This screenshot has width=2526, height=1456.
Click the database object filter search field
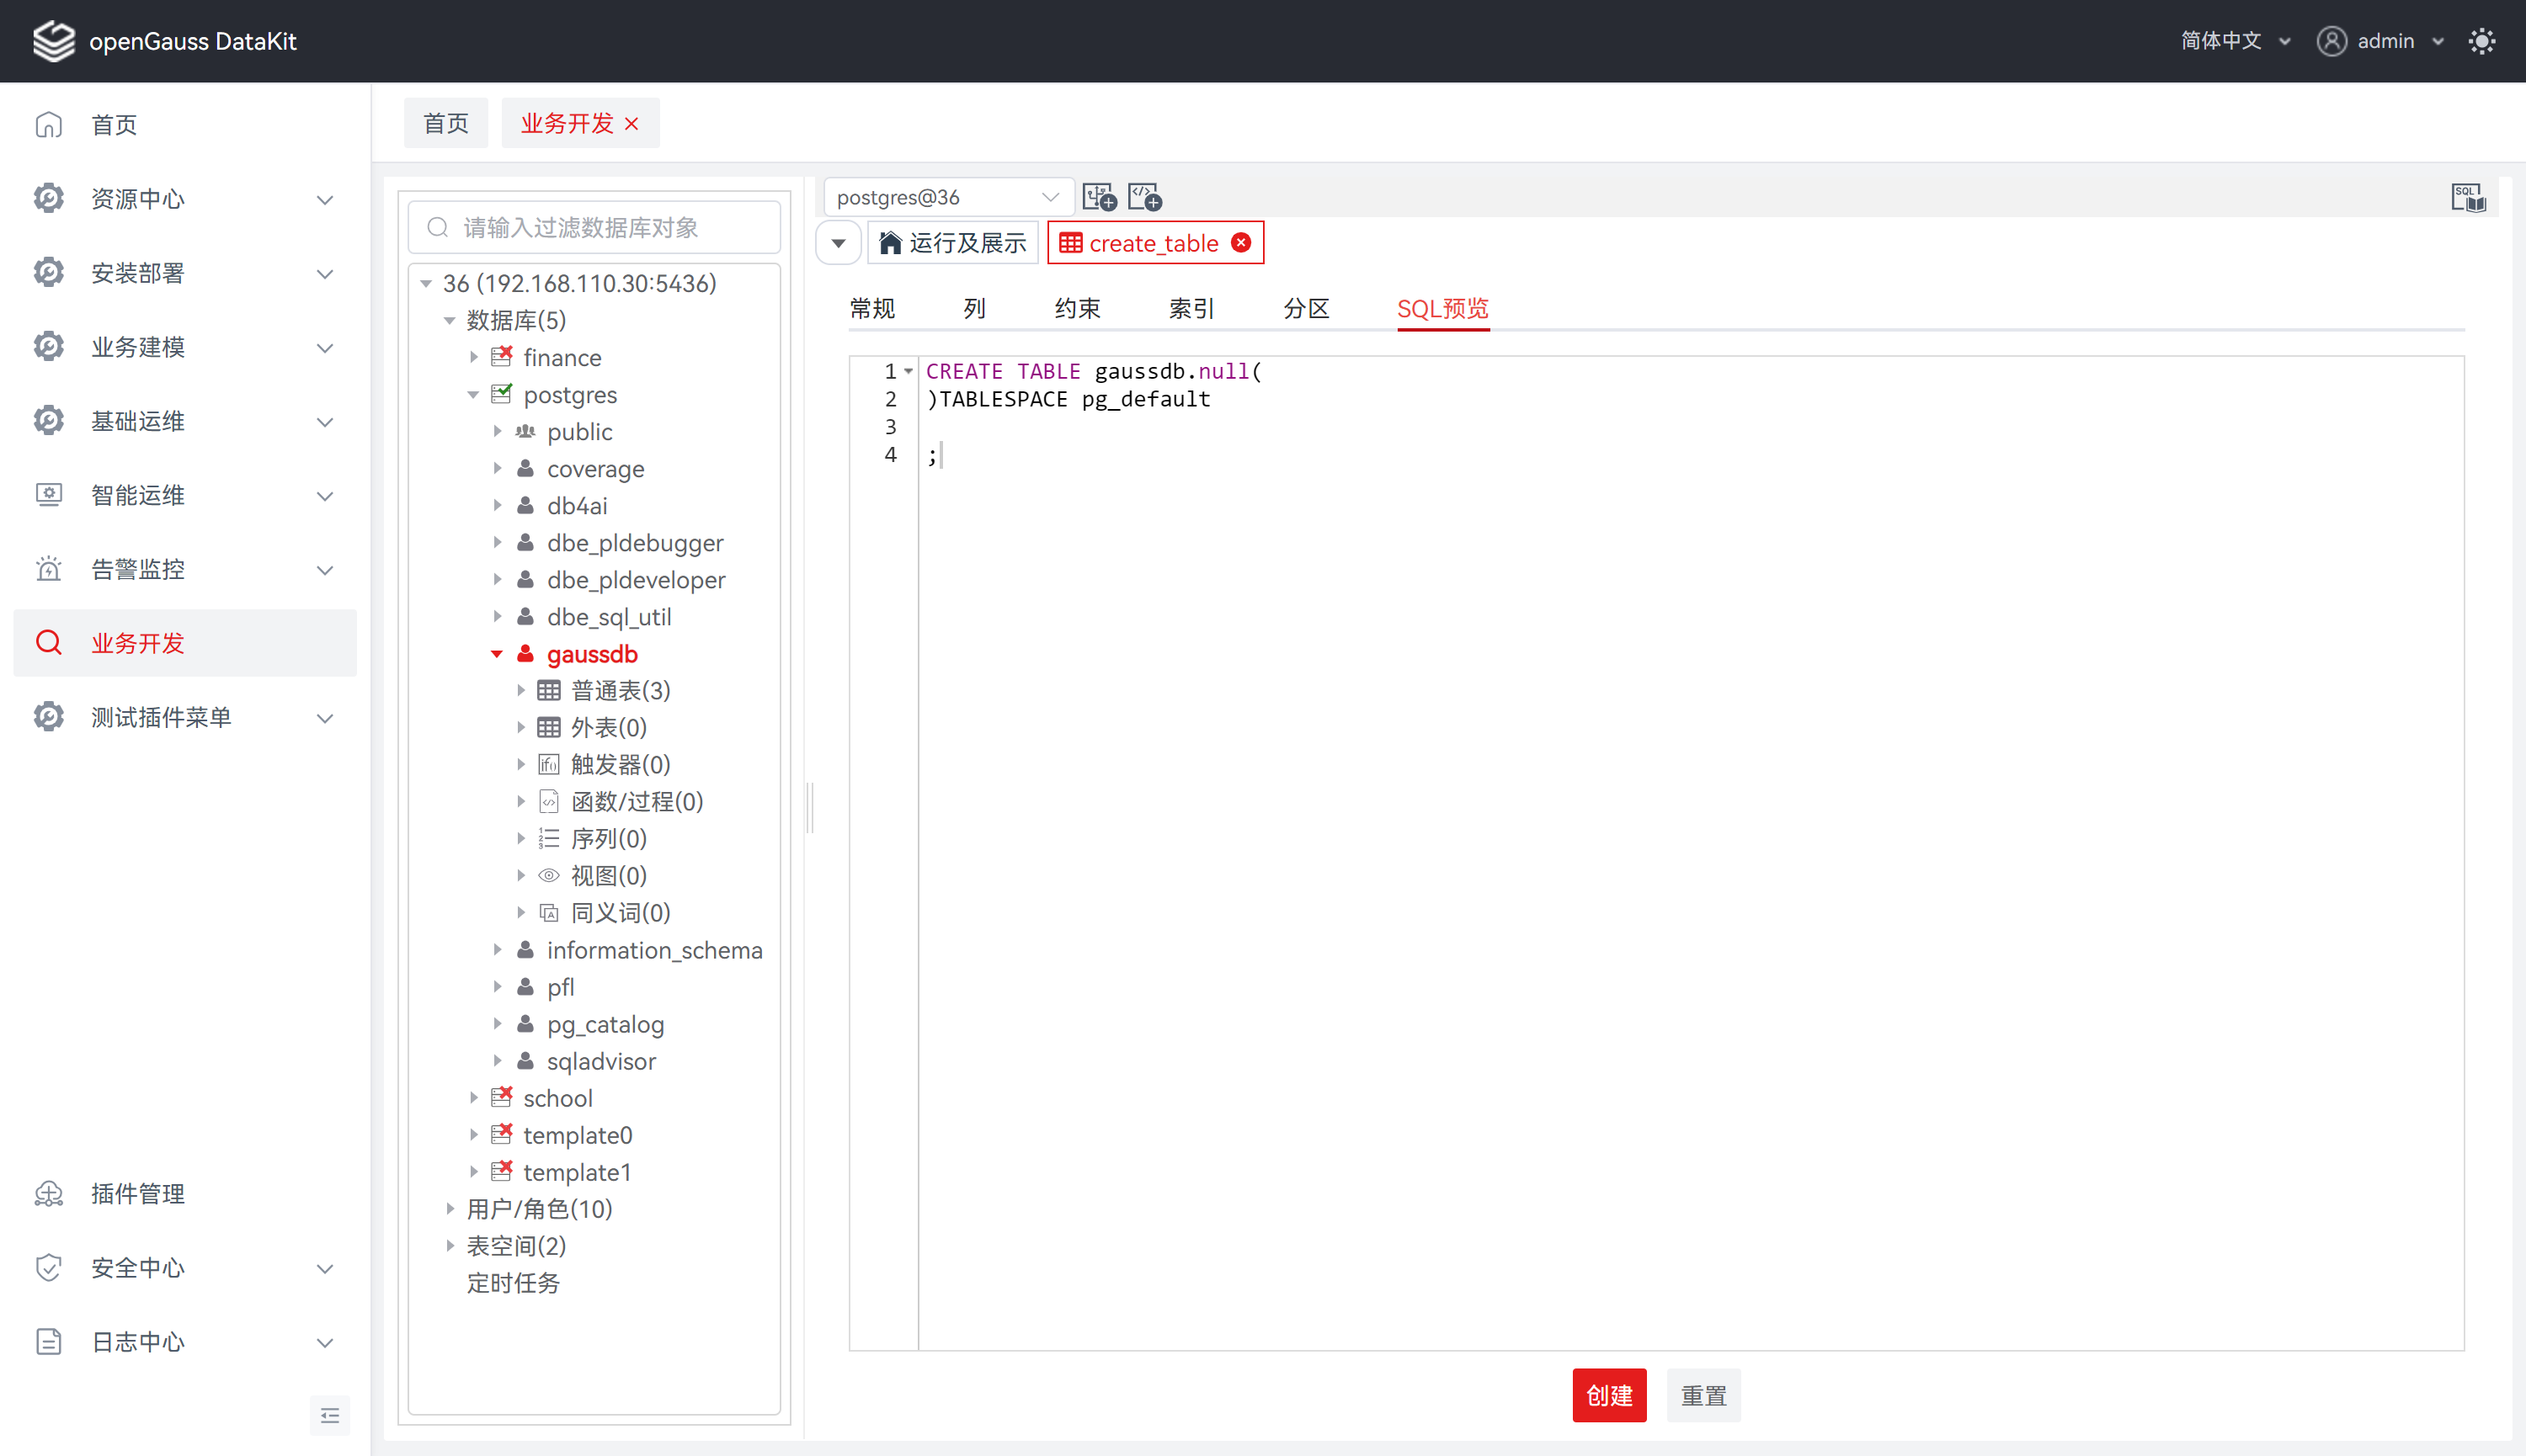(x=594, y=228)
